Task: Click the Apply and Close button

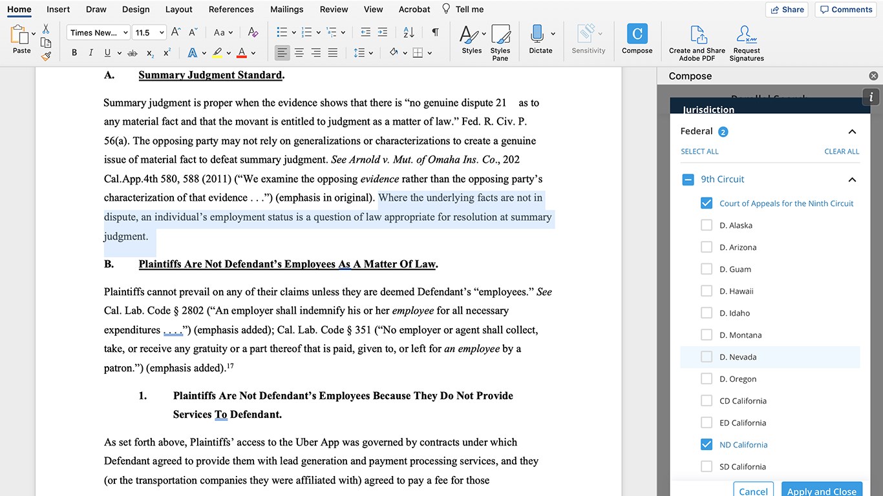Action: (x=822, y=491)
